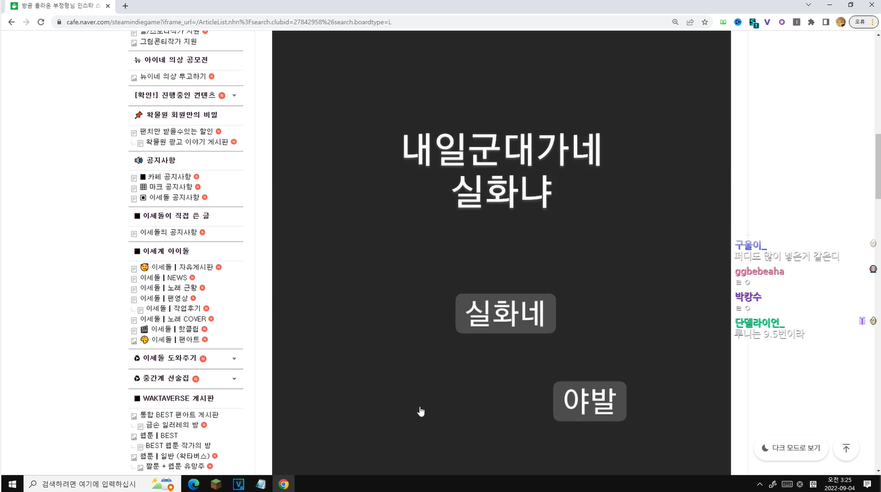881x492 pixels.
Task: Click the purple V extension icon
Action: pos(767,22)
